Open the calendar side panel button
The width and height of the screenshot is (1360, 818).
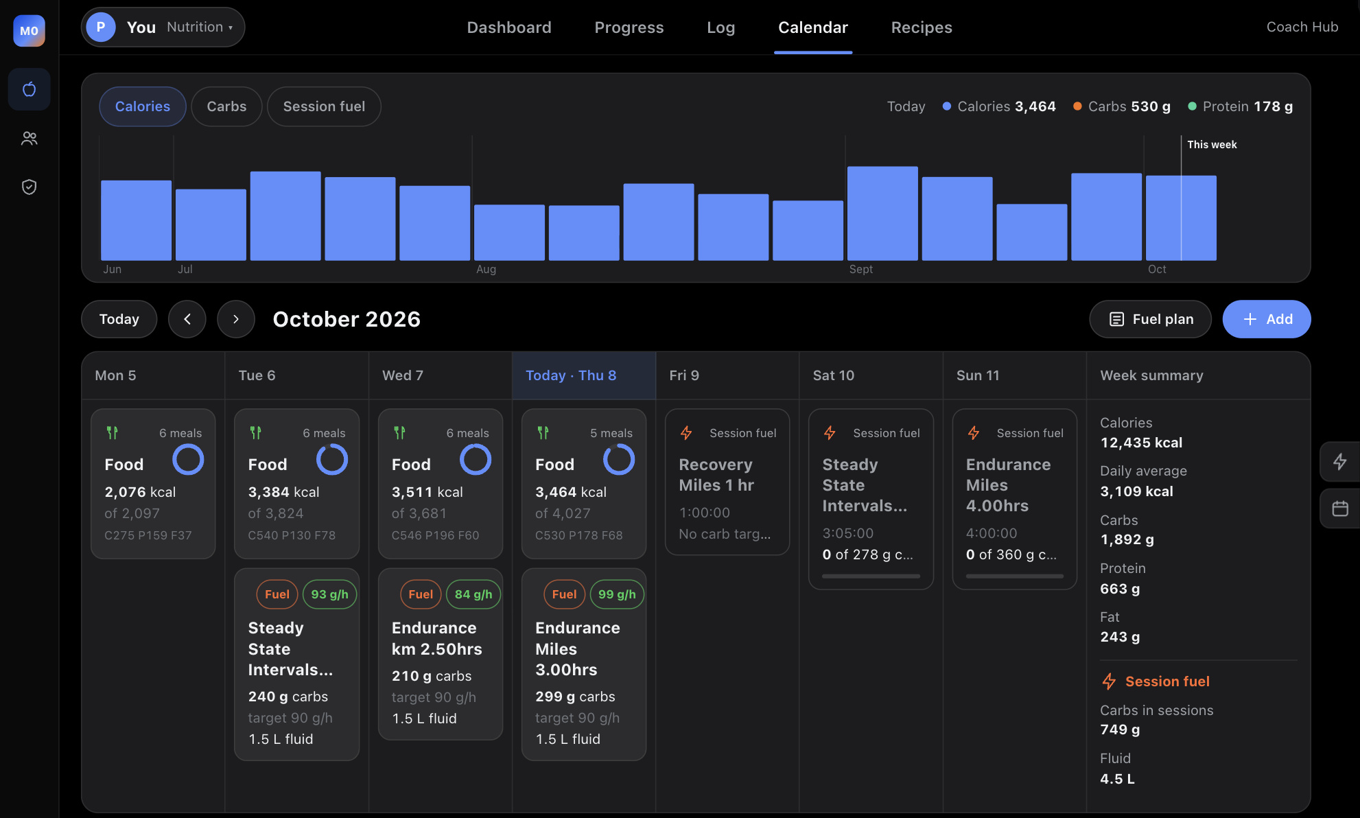coord(1339,509)
